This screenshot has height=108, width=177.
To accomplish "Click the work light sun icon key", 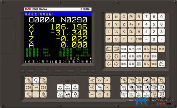I will pyautogui.click(x=28, y=94).
